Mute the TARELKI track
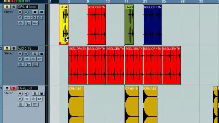219x123 pixels. pyautogui.click(x=7, y=88)
